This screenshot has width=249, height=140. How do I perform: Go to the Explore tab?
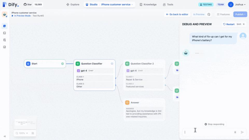(73, 4)
